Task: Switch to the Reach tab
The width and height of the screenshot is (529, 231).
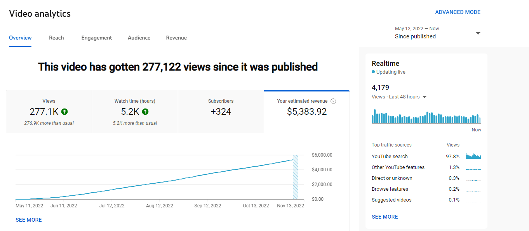Action: pyautogui.click(x=56, y=38)
